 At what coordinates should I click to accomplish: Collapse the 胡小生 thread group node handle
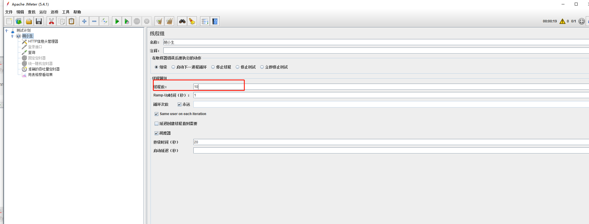coord(12,36)
